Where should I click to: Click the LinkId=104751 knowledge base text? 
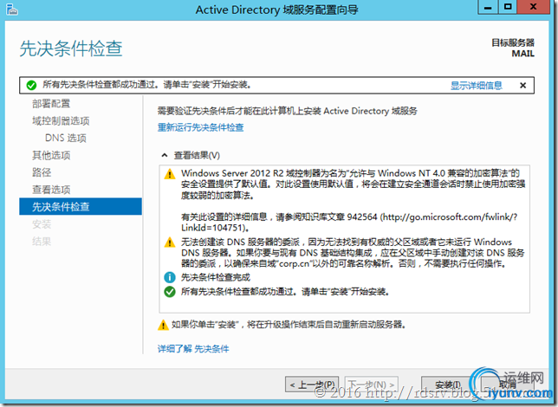coord(215,228)
